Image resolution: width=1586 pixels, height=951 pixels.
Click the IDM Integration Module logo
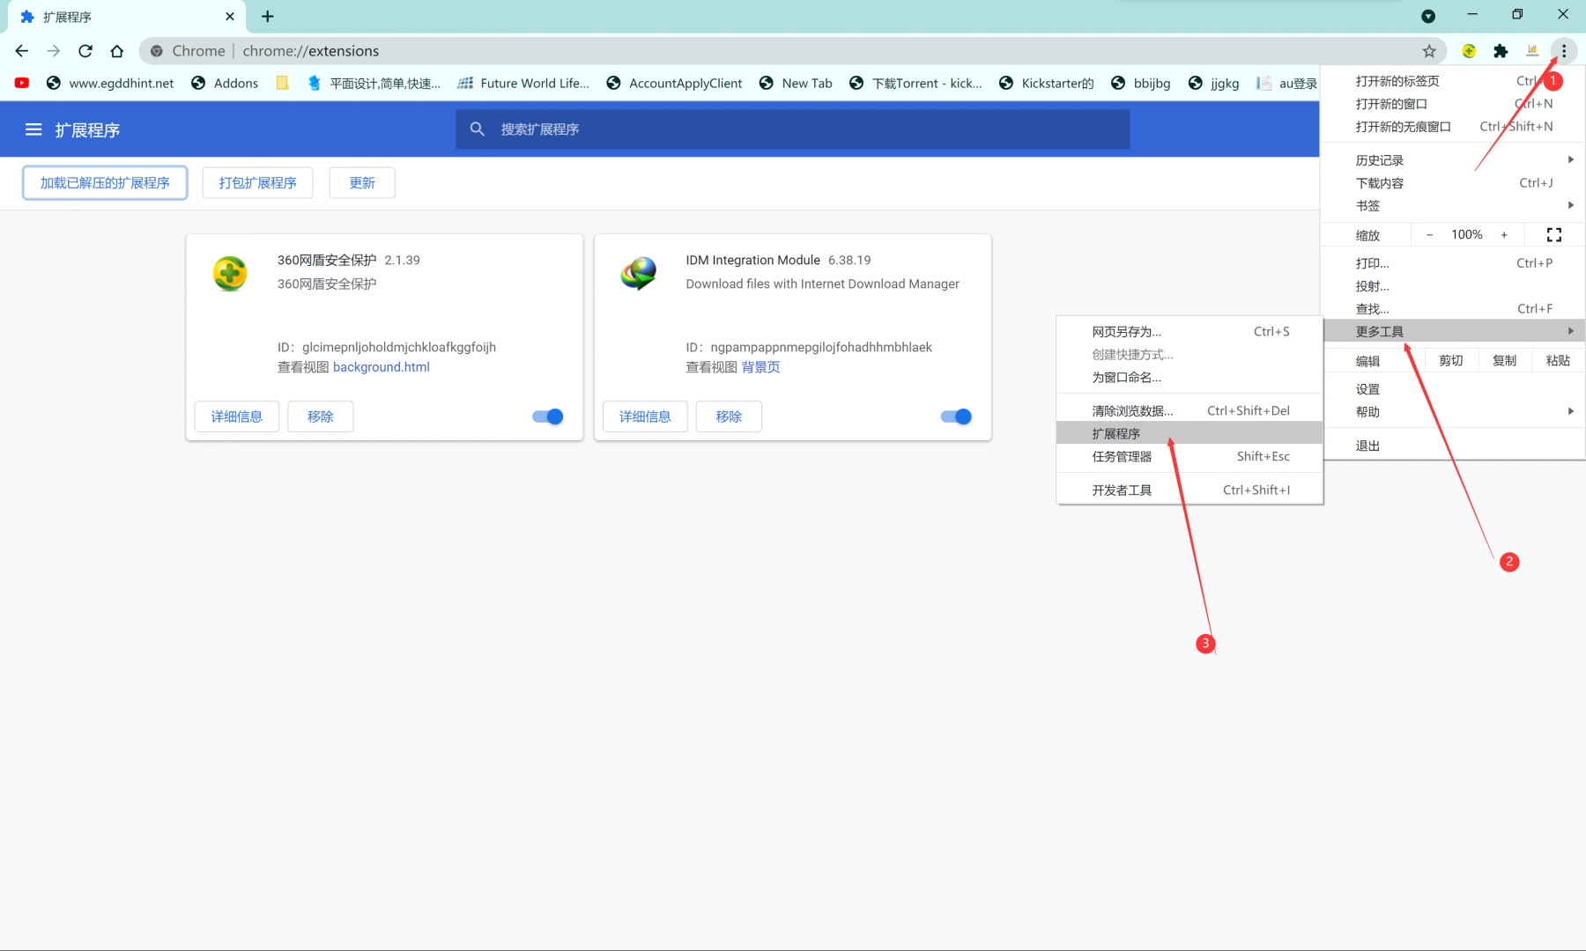coord(639,273)
